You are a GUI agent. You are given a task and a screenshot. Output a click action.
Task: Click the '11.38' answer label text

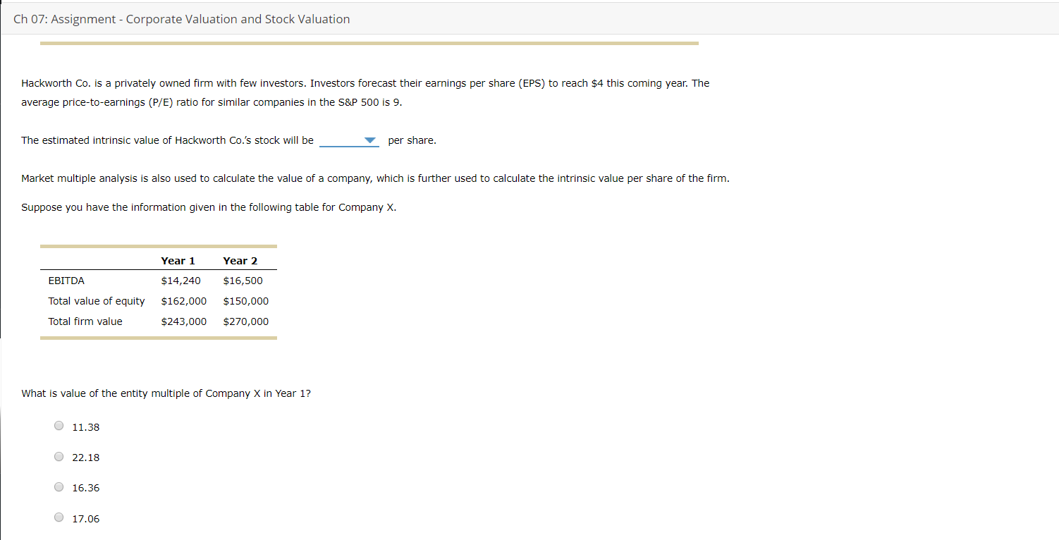[x=85, y=427]
